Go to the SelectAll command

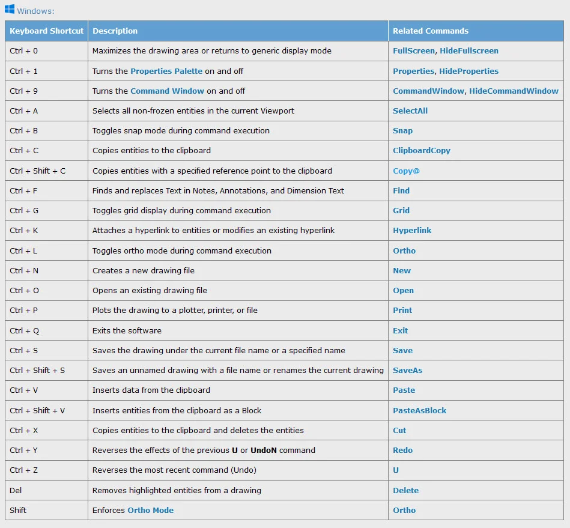pos(410,111)
